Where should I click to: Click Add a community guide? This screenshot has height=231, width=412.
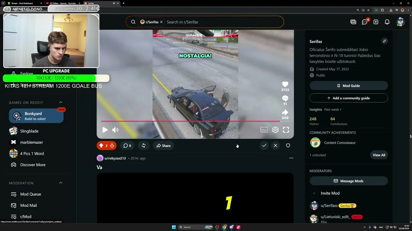[x=349, y=98]
